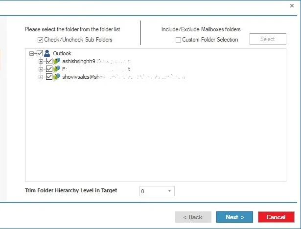
Task: Click the 'Trim Folder Hierarchy Level in Target' label
Action: [71, 190]
